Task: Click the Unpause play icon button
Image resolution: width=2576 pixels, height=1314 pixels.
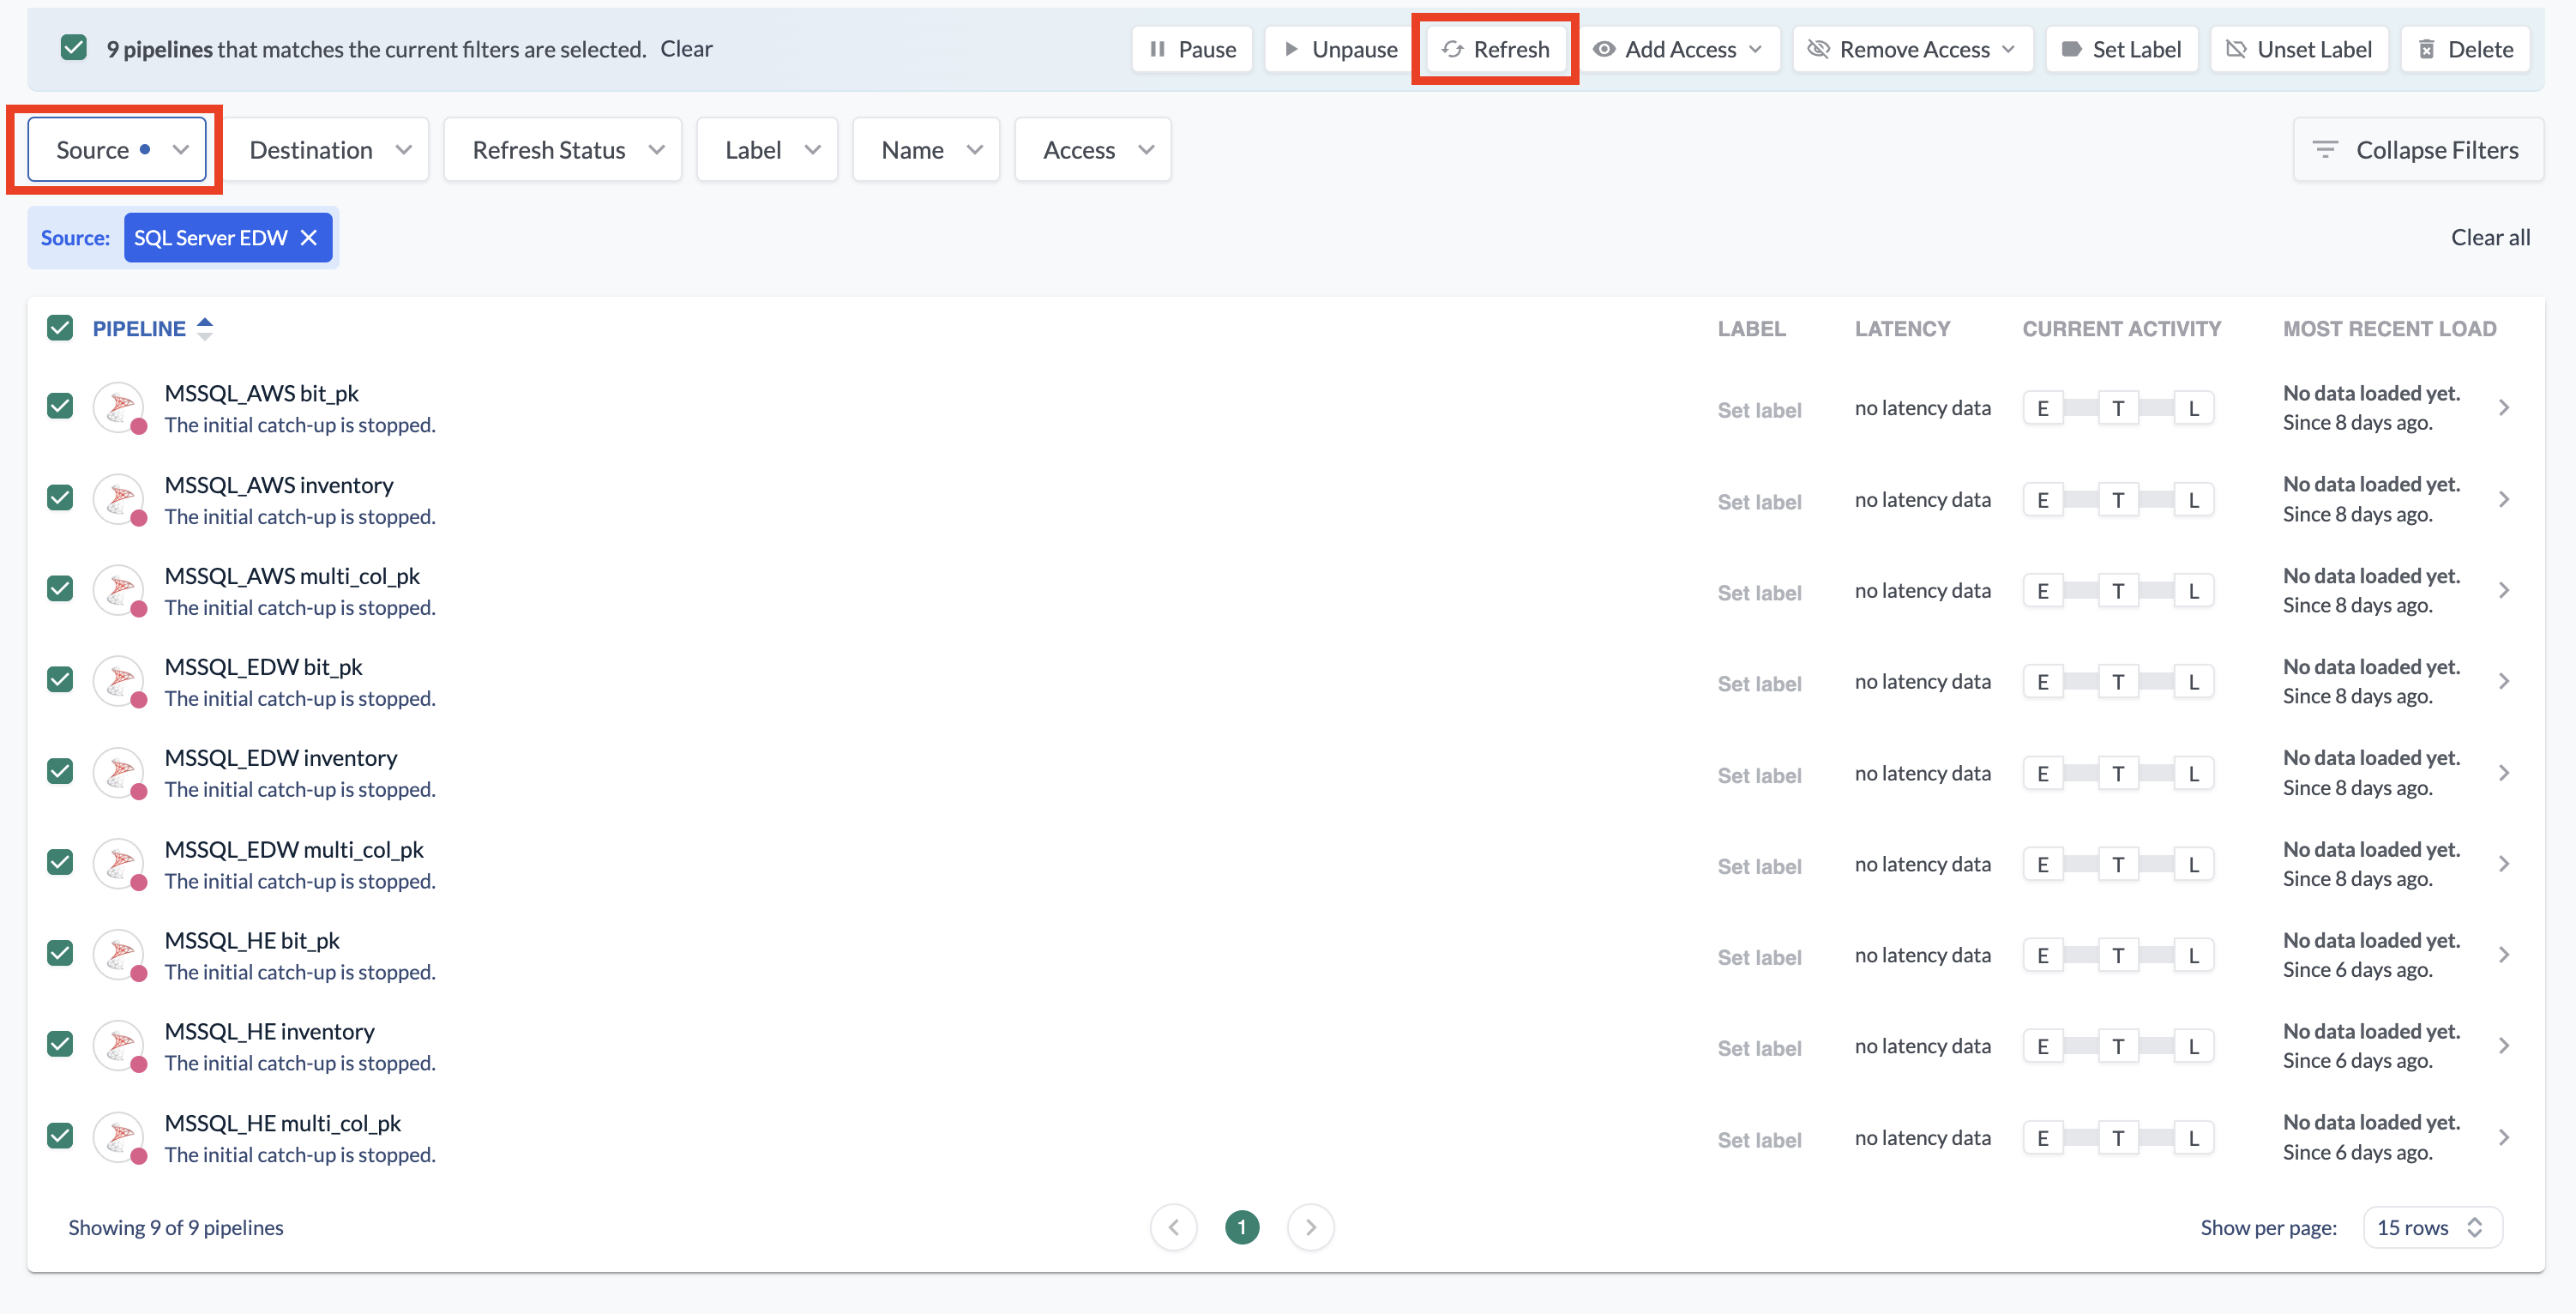Action: pyautogui.click(x=1339, y=49)
